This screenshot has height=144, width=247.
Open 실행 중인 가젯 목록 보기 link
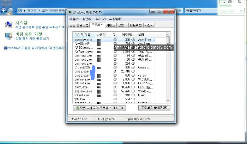tap(32, 38)
